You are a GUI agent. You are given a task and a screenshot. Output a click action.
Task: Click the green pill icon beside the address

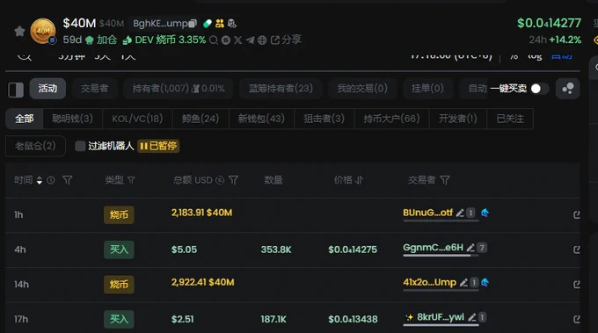coord(207,24)
